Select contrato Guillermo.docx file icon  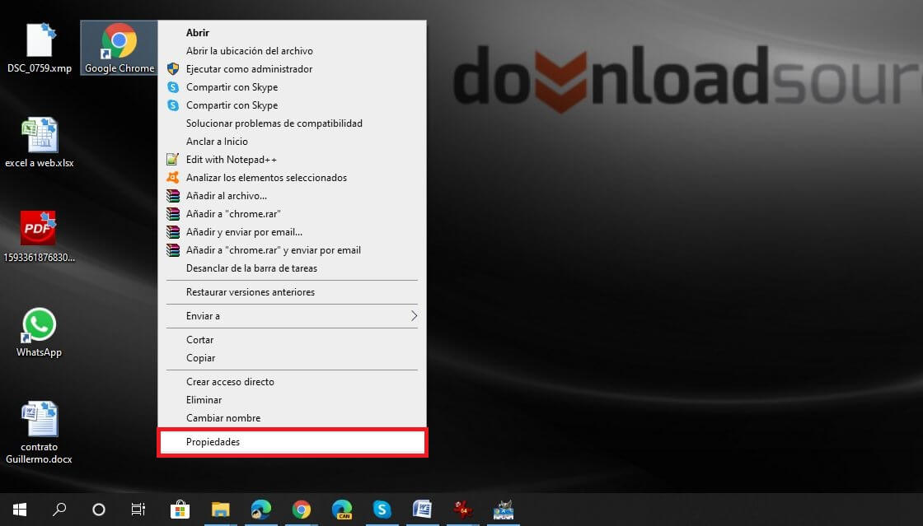[40, 419]
